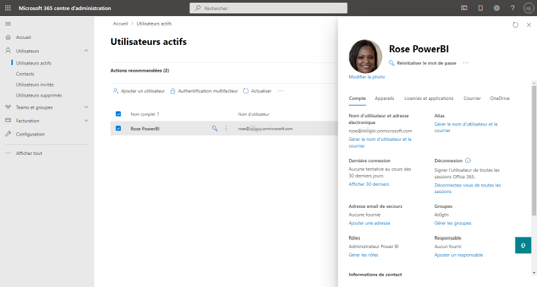Image resolution: width=537 pixels, height=287 pixels.
Task: Click Gérer le nom link under Alias
Action: [x=466, y=127]
